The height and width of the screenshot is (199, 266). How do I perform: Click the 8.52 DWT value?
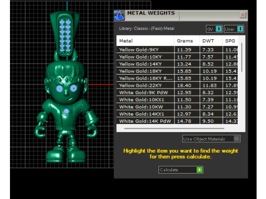[x=208, y=64]
